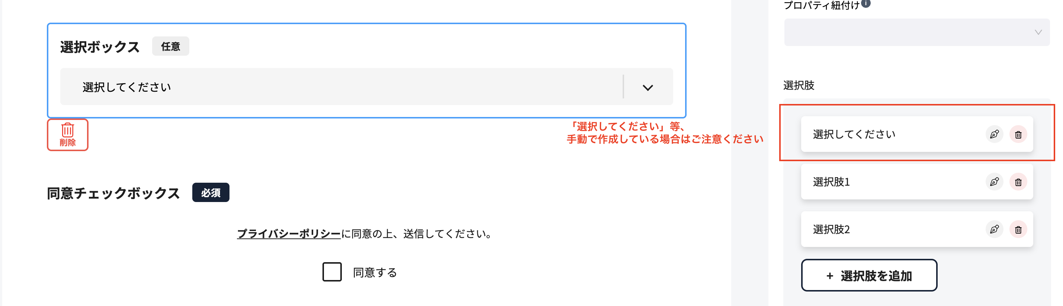This screenshot has height=306, width=1063.
Task: Click the 選択してください dropdown field
Action: (366, 87)
